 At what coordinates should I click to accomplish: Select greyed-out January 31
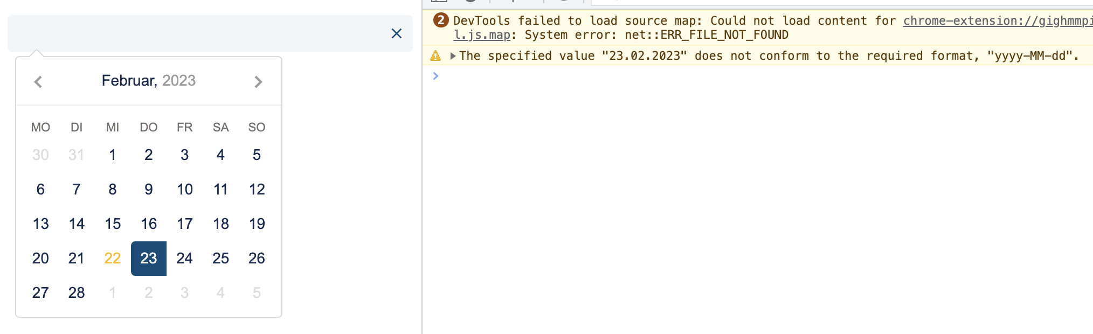[x=77, y=155]
